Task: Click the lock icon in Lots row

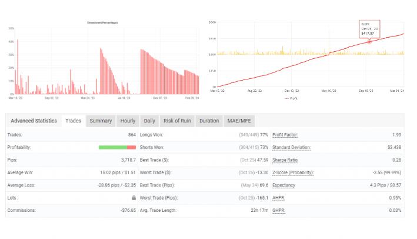Action: 134,198
